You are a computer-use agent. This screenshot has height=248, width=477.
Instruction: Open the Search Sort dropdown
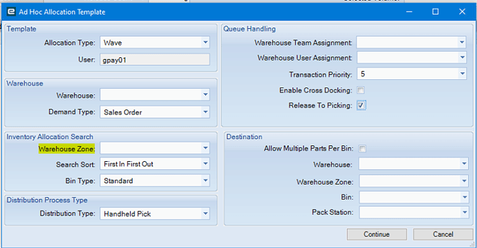[x=205, y=164]
